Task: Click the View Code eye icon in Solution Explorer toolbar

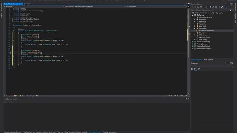Action: pyautogui.click(x=220, y=7)
